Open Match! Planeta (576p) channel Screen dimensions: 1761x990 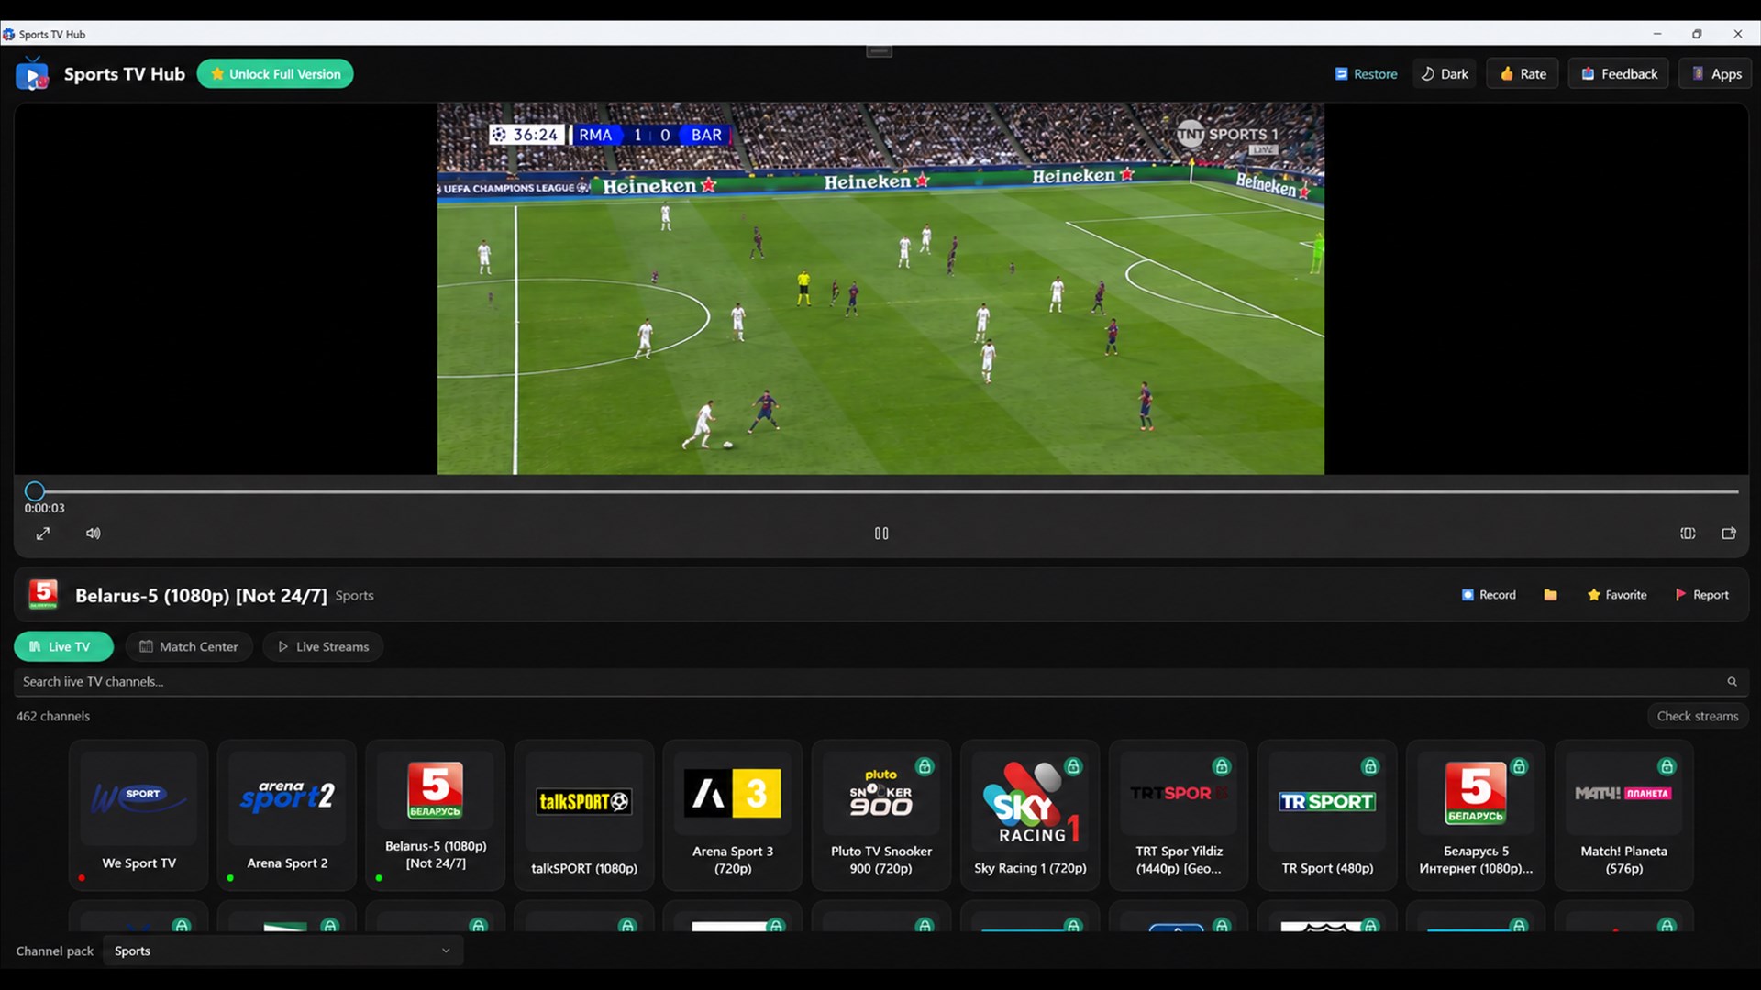[x=1624, y=815]
